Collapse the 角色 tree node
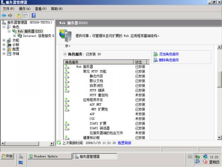 click(x=4, y=27)
